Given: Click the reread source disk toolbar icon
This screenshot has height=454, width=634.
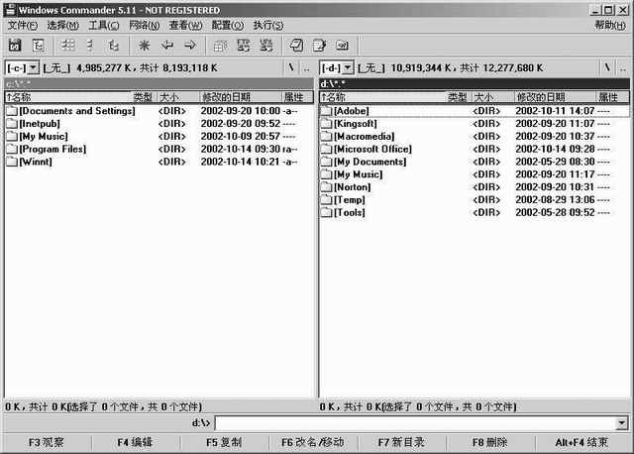Looking at the screenshot, I should (15, 46).
